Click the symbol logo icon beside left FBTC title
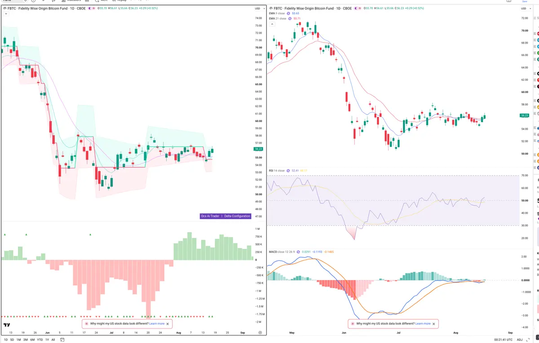The height and width of the screenshot is (343, 539). [x=5, y=8]
